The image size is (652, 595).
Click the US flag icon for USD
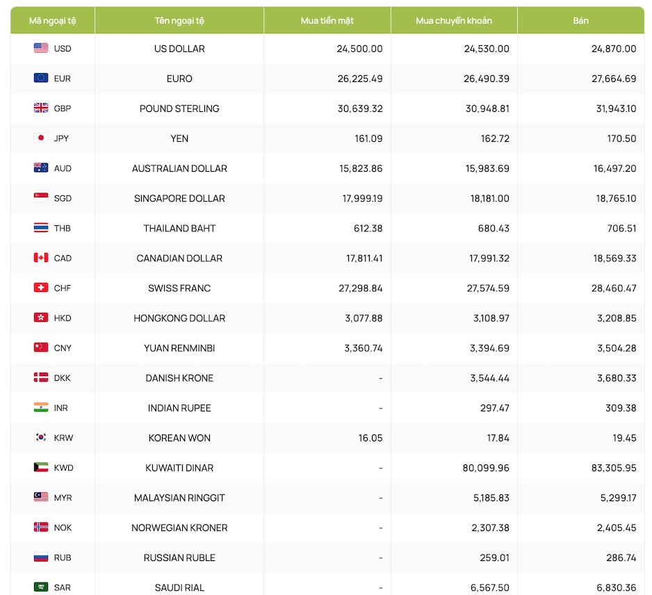click(x=41, y=48)
